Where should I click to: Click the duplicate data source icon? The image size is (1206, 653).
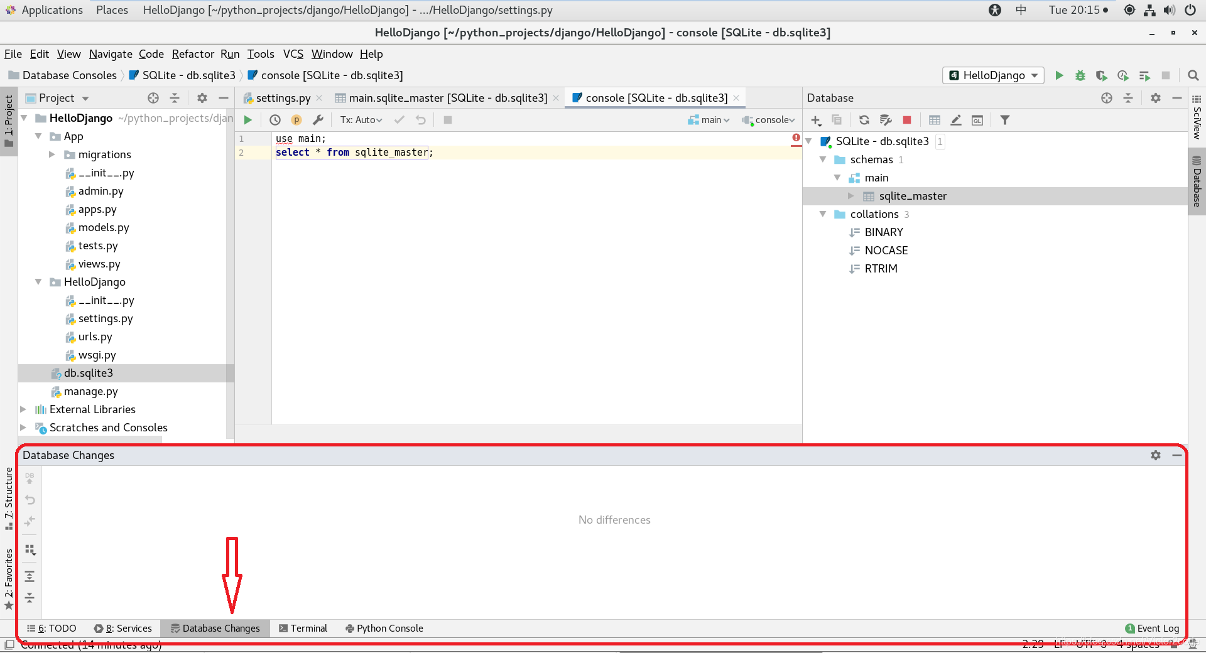[x=837, y=120]
